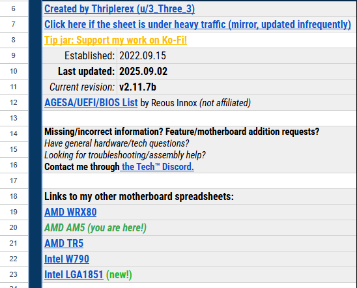Open the Created by Thriplerex link

119,9
